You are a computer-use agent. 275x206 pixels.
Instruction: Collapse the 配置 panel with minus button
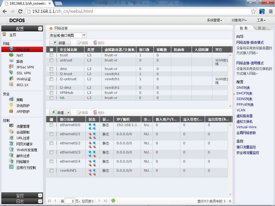coord(40,28)
